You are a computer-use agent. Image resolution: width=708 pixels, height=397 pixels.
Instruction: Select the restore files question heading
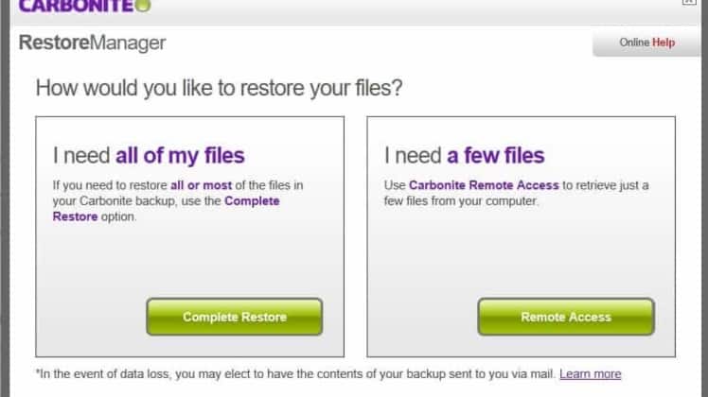pos(219,88)
